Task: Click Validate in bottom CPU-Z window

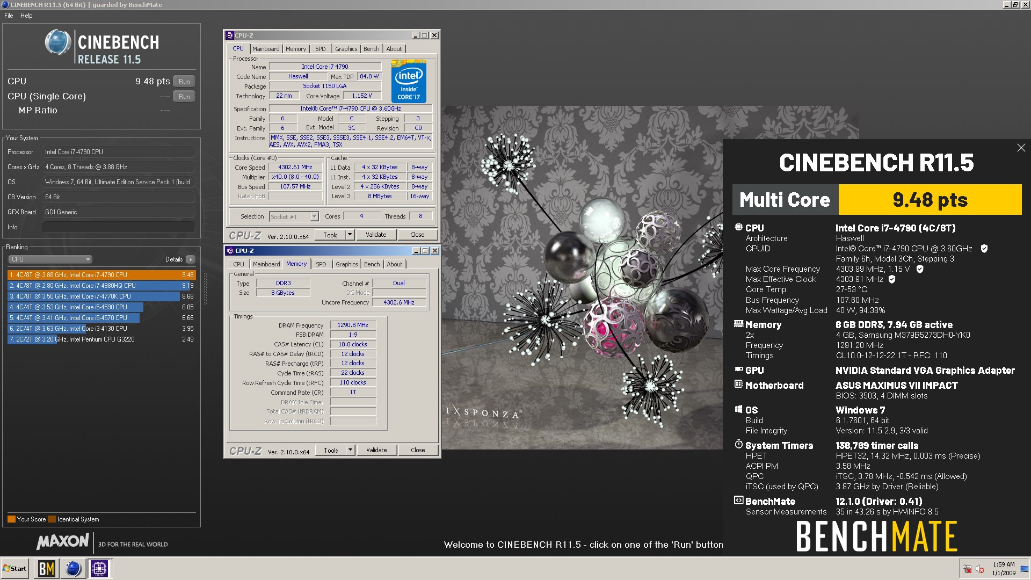Action: [x=376, y=450]
